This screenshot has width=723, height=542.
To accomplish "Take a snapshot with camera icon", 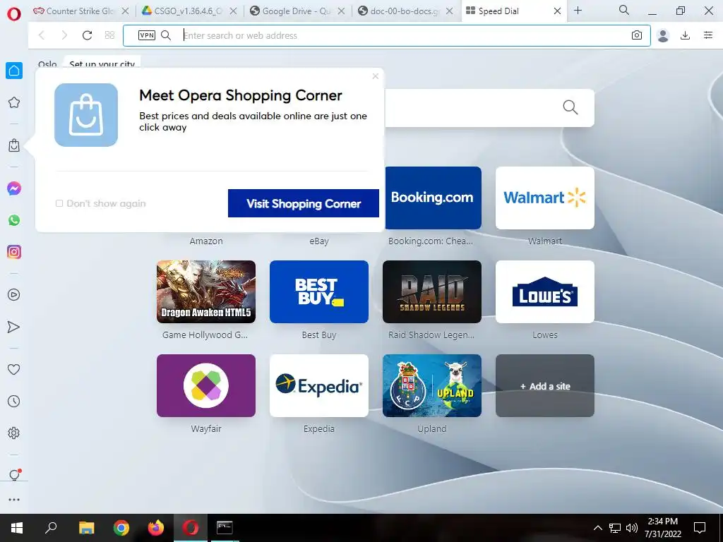I will tap(637, 35).
